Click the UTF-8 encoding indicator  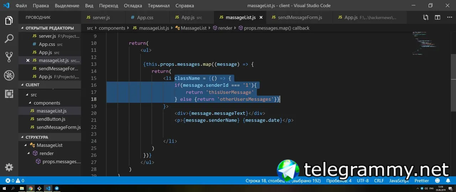click(x=363, y=181)
